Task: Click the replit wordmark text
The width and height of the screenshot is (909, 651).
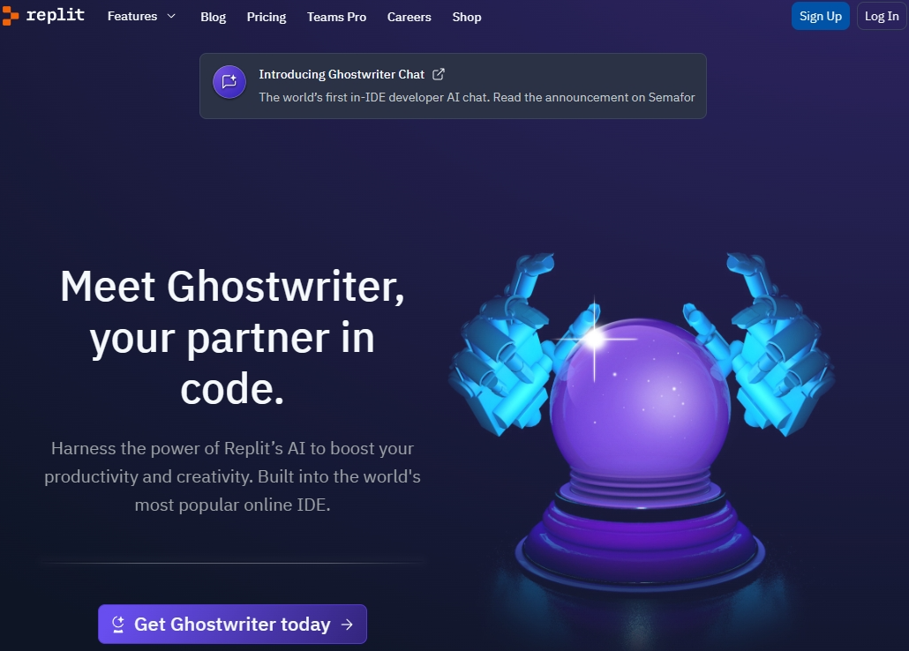Action: pos(56,15)
